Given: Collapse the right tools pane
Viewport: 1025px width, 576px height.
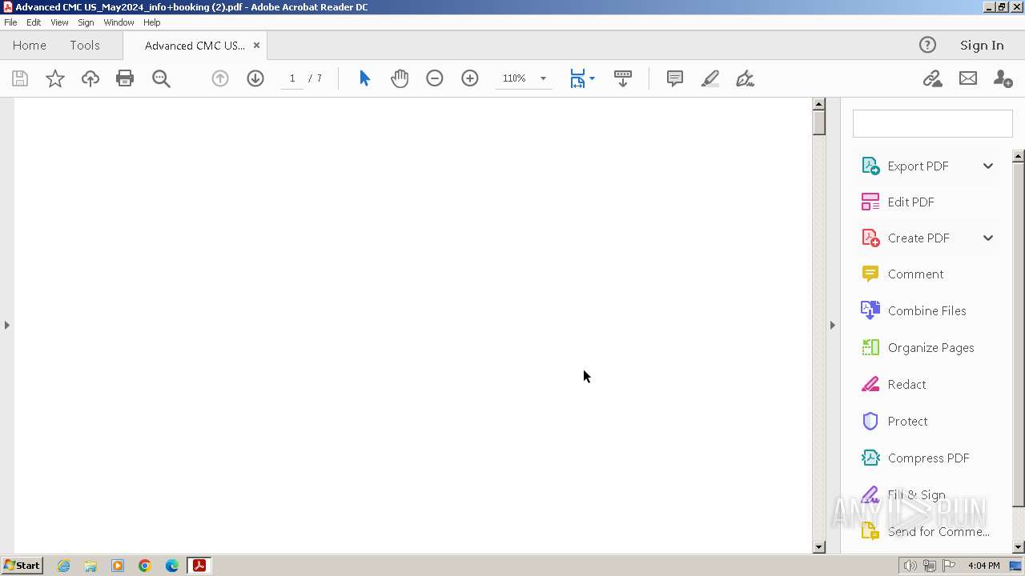Looking at the screenshot, I should click(833, 325).
